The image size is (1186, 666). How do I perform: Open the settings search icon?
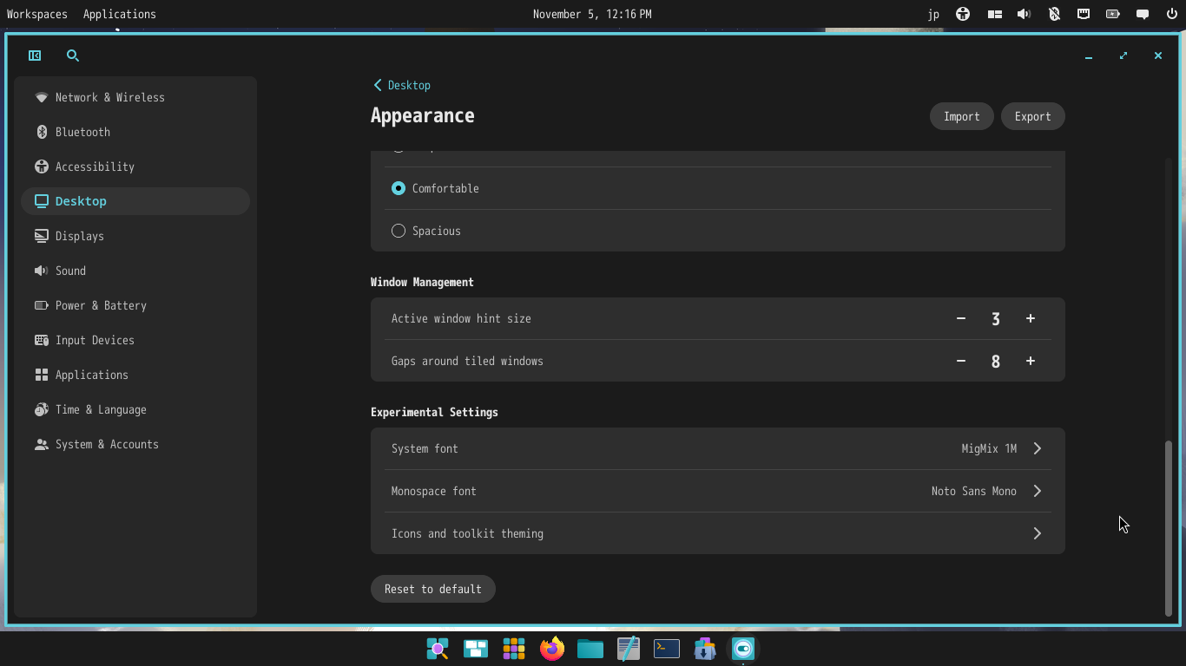pyautogui.click(x=73, y=55)
